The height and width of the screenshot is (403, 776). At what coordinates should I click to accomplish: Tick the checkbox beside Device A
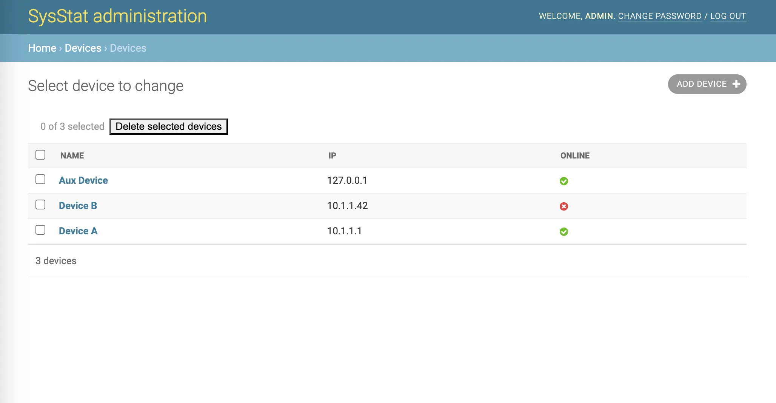(40, 231)
